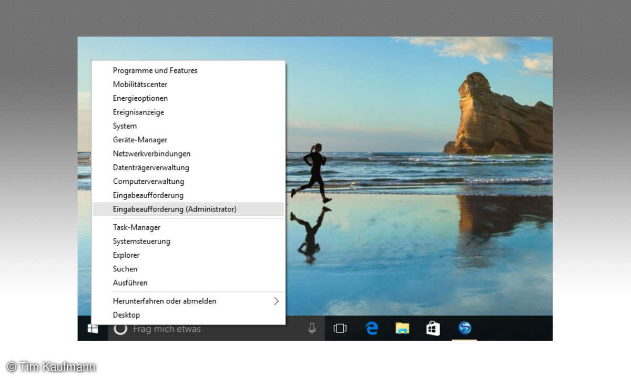This screenshot has width=631, height=378.
Task: Click the Cortana circle icon
Action: (120, 329)
